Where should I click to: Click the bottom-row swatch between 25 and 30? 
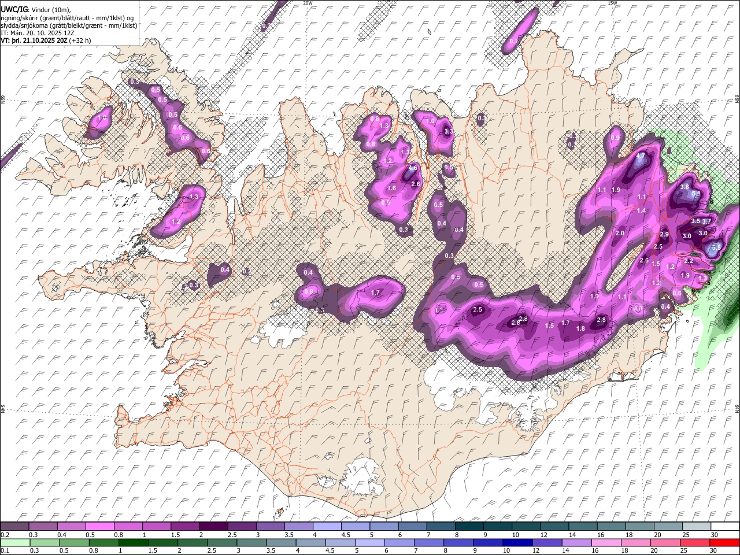(695, 542)
